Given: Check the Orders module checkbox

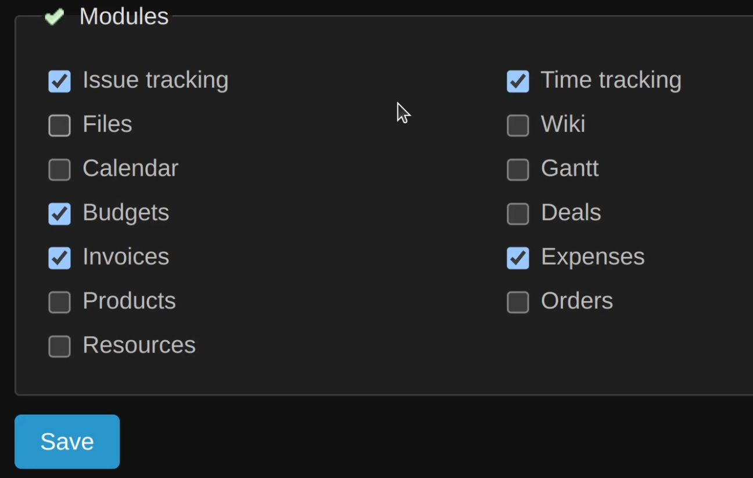Looking at the screenshot, I should [x=518, y=302].
